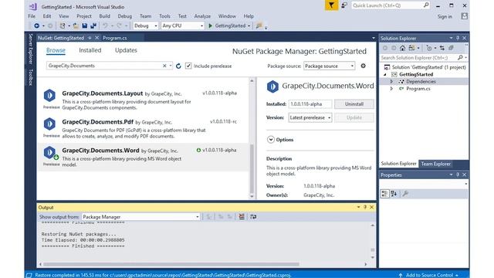Click Uninstall for GrapeCity.Documents.Word

coord(354,104)
